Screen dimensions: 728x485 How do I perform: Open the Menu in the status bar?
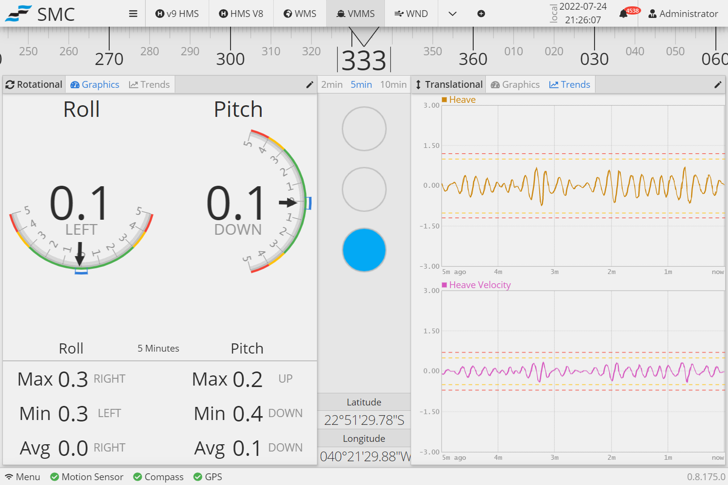[x=22, y=477]
